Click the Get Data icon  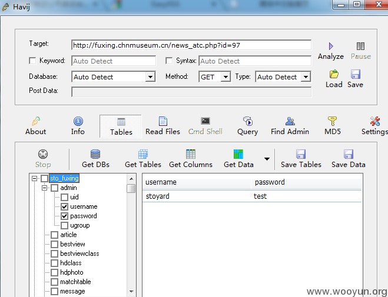click(x=238, y=154)
